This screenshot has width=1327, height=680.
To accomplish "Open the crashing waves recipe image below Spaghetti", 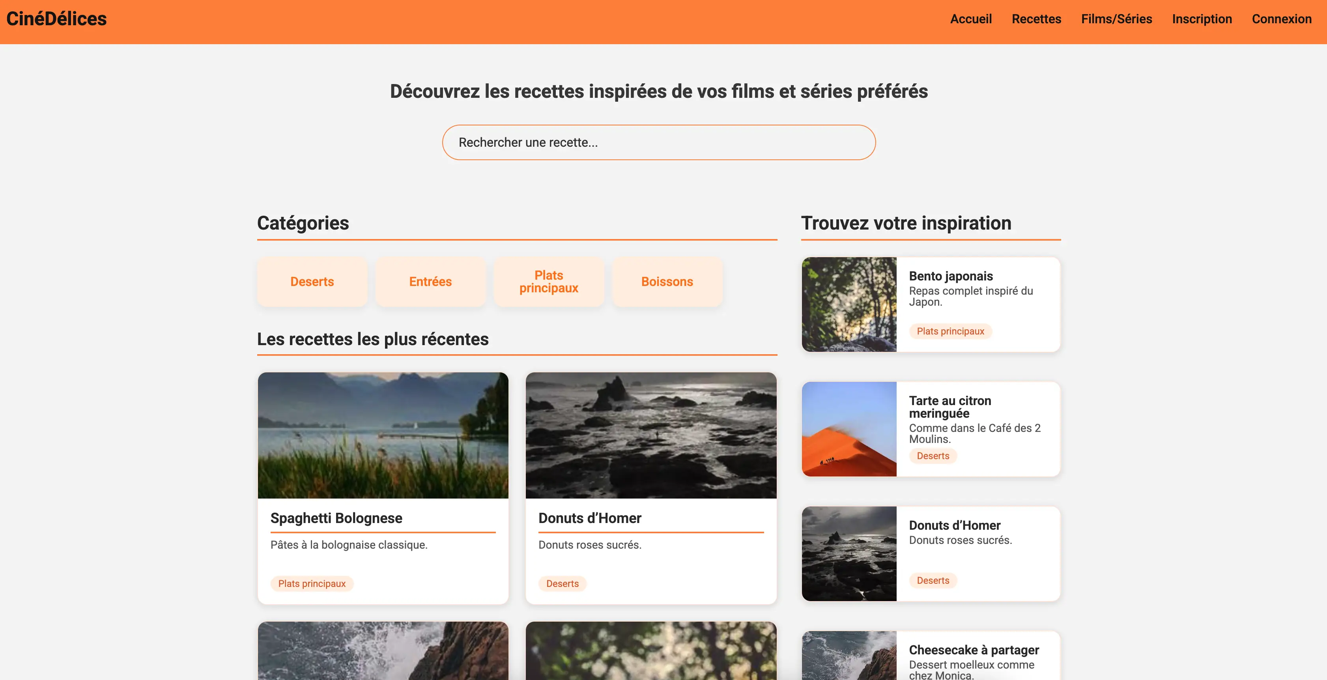I will point(383,651).
